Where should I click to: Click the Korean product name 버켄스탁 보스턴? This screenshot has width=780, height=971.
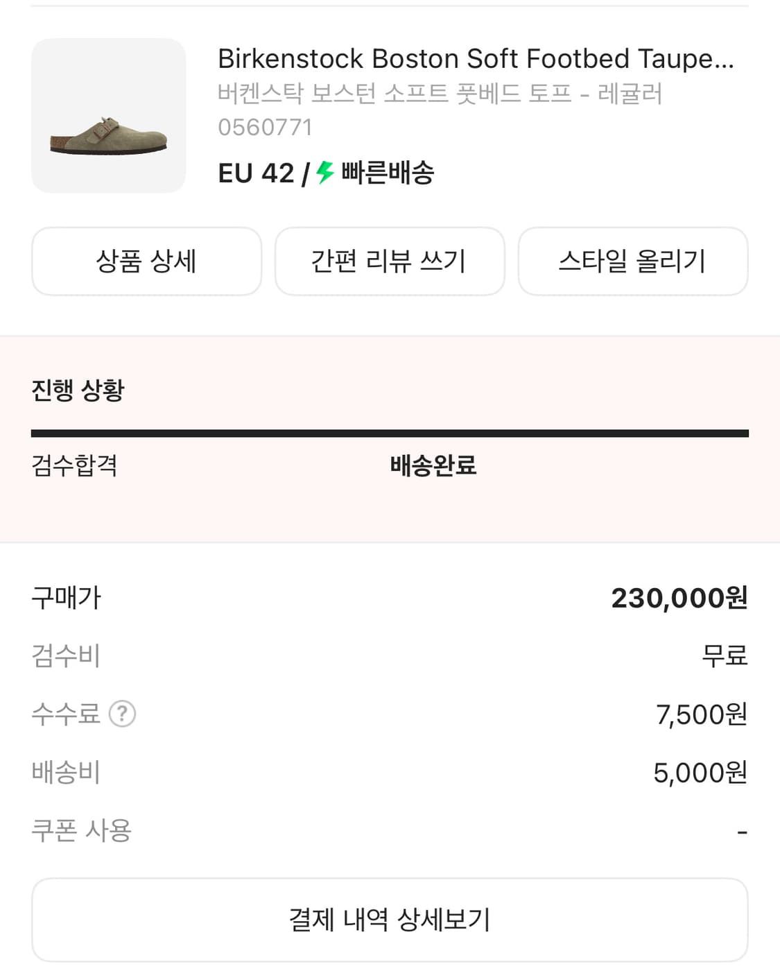[440, 93]
